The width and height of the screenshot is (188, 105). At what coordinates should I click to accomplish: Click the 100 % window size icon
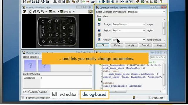[62, 12]
